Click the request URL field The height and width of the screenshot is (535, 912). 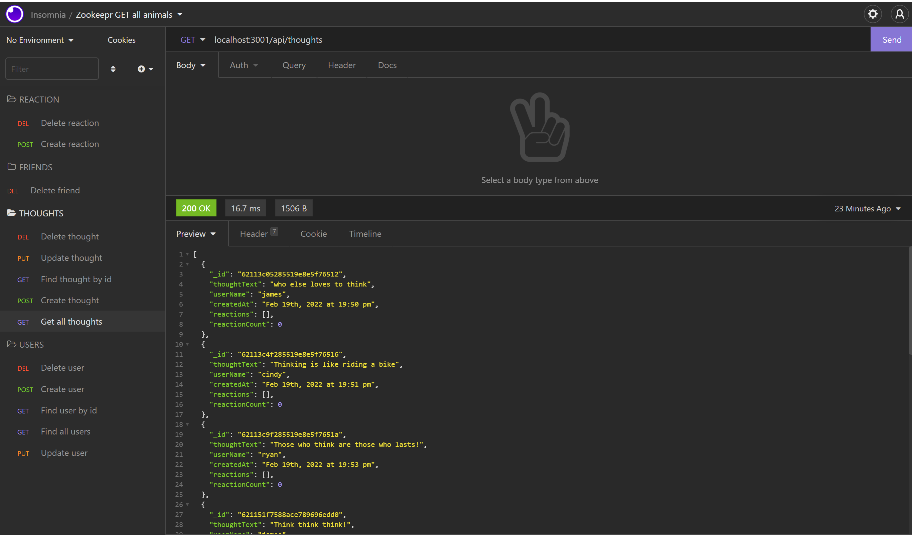coord(539,39)
